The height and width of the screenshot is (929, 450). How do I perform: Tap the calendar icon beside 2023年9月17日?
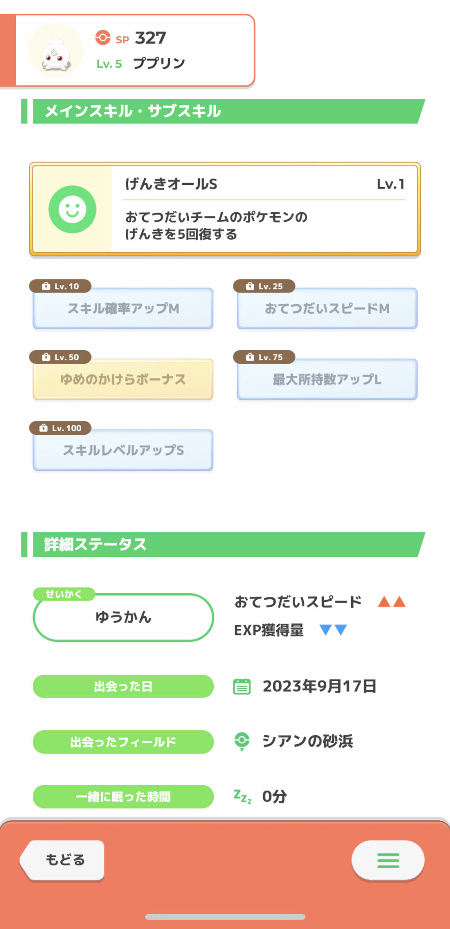242,686
